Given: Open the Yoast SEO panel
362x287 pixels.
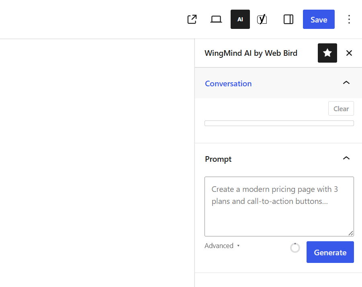Looking at the screenshot, I should point(262,19).
